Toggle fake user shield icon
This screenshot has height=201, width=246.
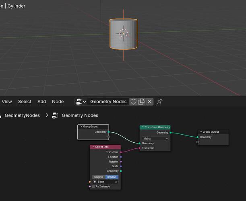coord(133,102)
